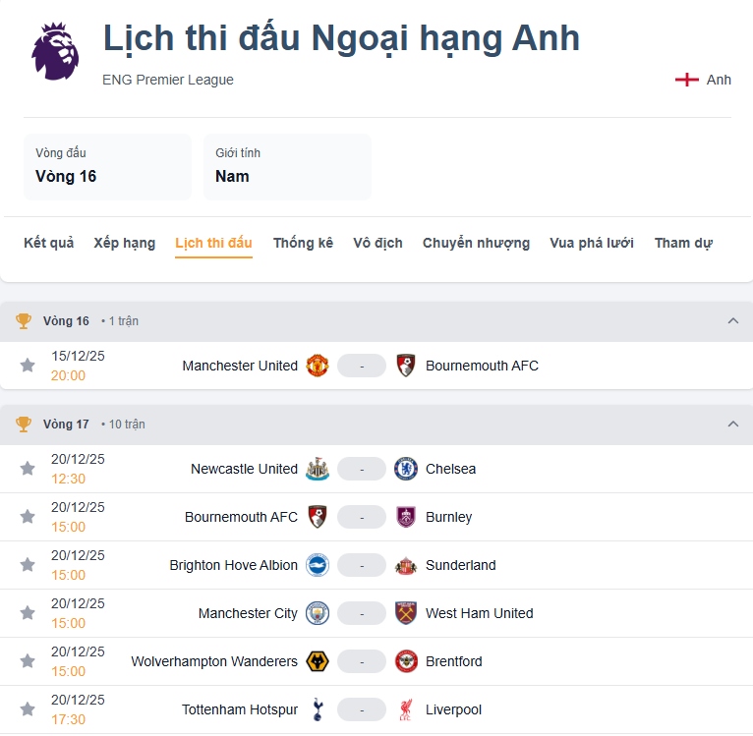Screen dimensions: 753x736
Task: Click the Manchester United club crest
Action: pos(317,366)
